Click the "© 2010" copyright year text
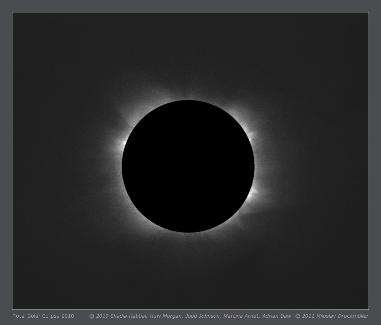Viewport: 381px width, 325px height. coord(99,316)
